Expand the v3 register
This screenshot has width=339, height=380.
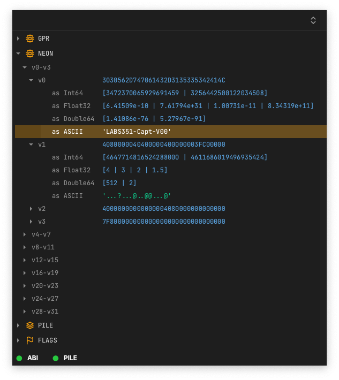coord(31,222)
